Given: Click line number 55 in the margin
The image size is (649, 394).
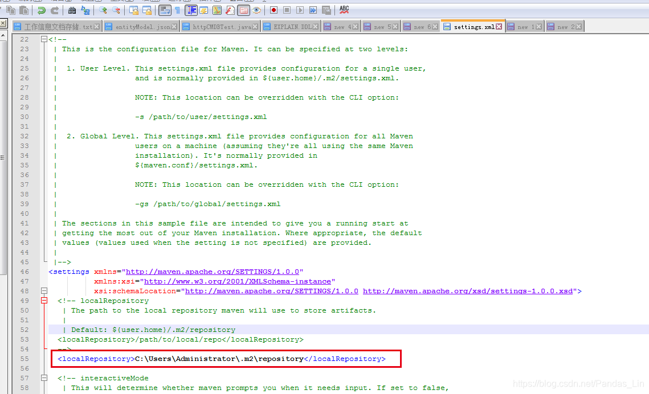Looking at the screenshot, I should pyautogui.click(x=25, y=359).
